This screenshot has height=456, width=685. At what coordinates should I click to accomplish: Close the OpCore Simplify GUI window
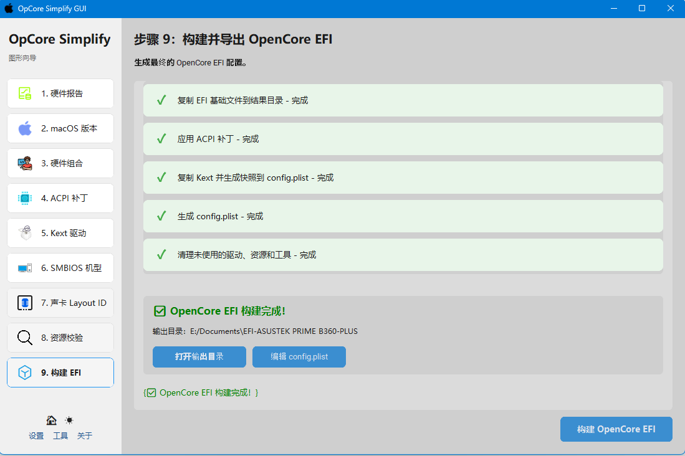(x=671, y=8)
